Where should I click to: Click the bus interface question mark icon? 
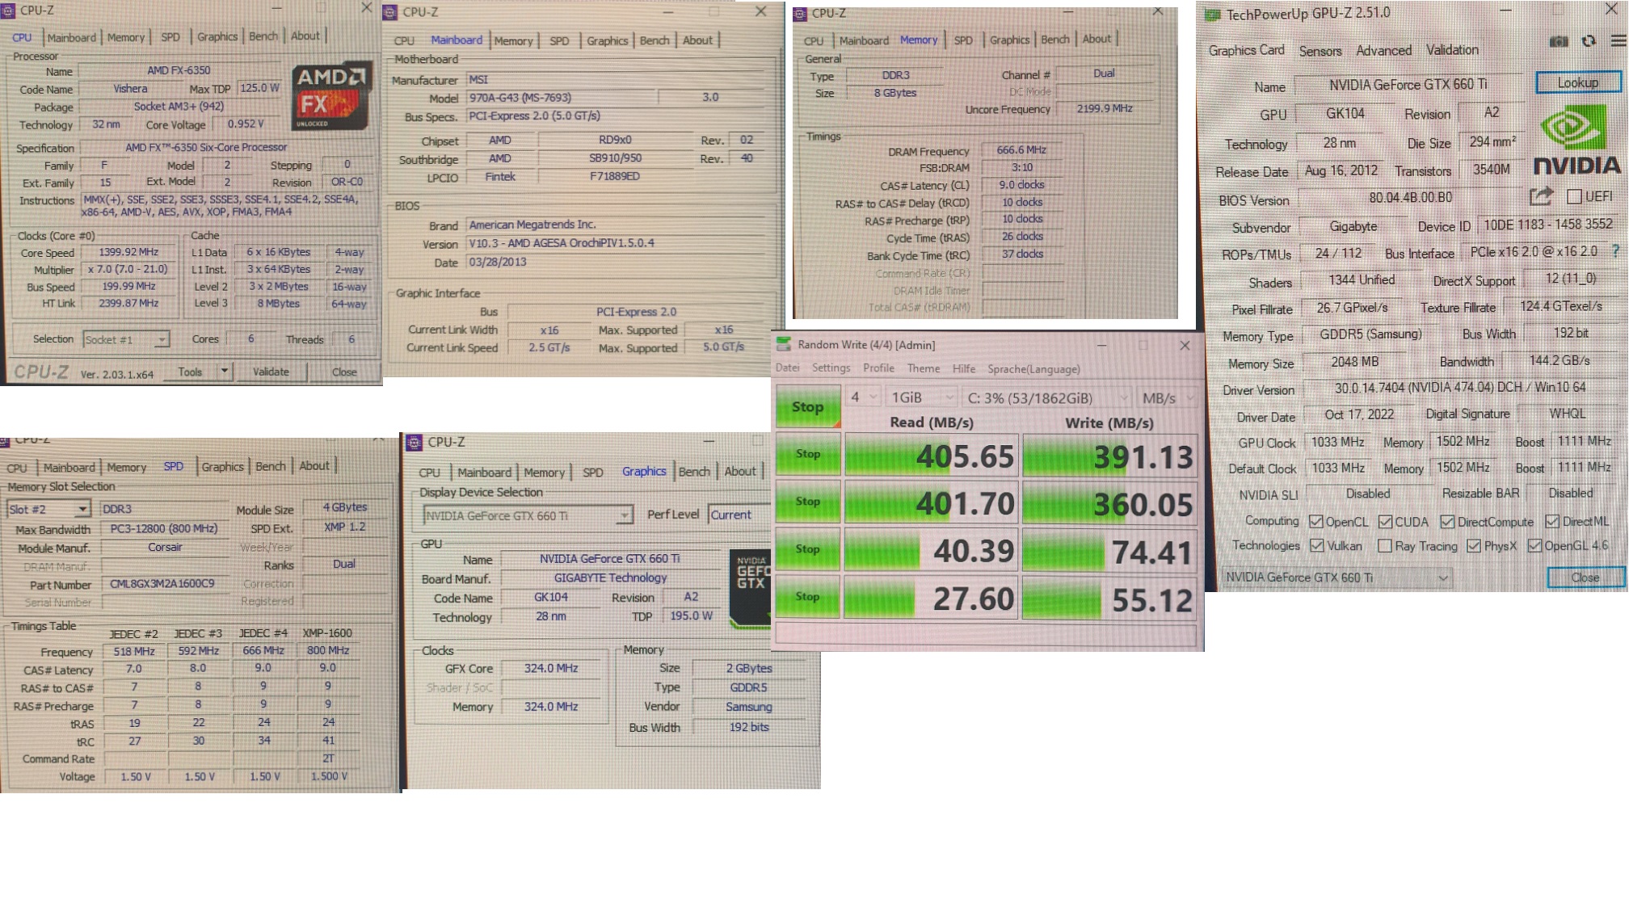point(1615,251)
